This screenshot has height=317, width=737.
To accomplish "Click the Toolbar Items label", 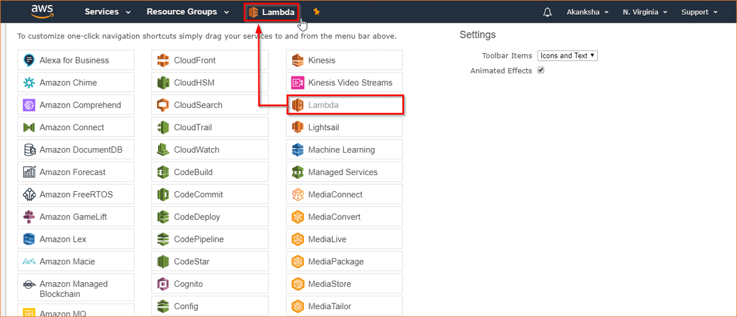I will coord(507,56).
